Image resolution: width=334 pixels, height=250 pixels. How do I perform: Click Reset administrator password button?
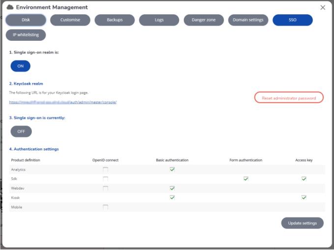289,98
